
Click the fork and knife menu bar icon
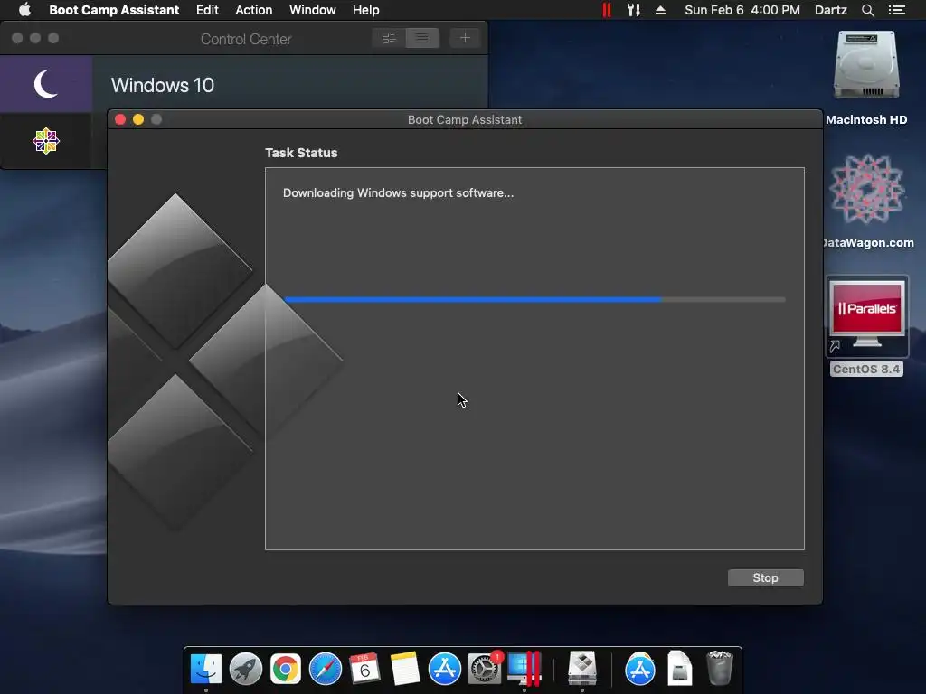tap(634, 10)
